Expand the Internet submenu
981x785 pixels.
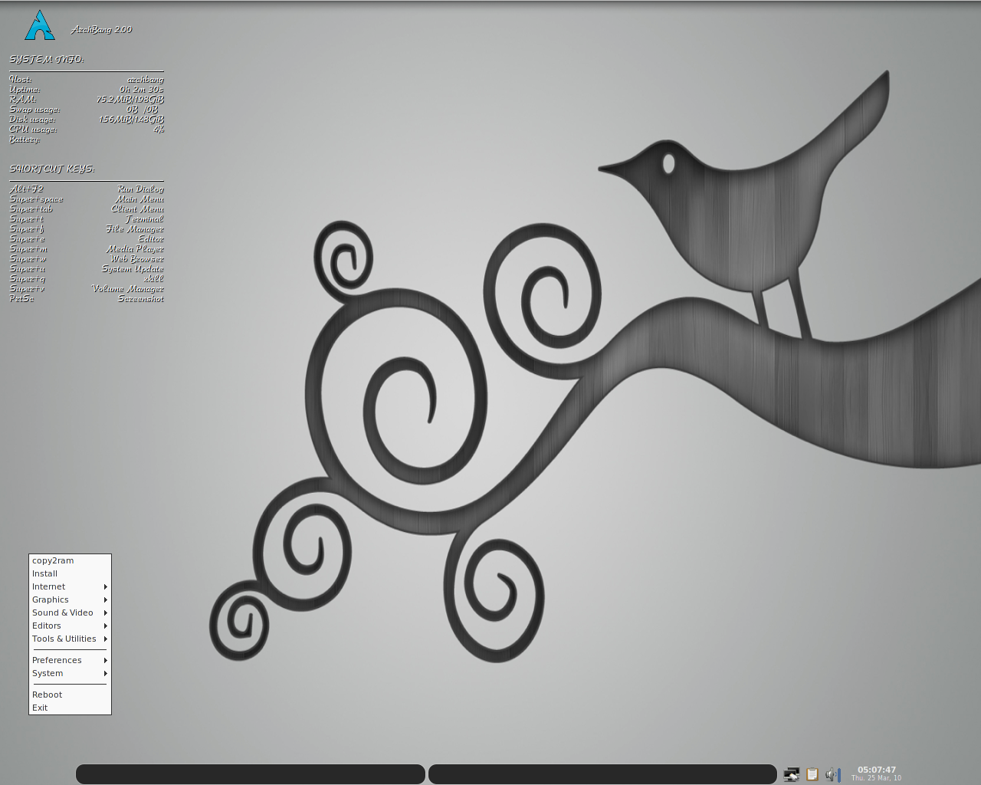click(70, 586)
